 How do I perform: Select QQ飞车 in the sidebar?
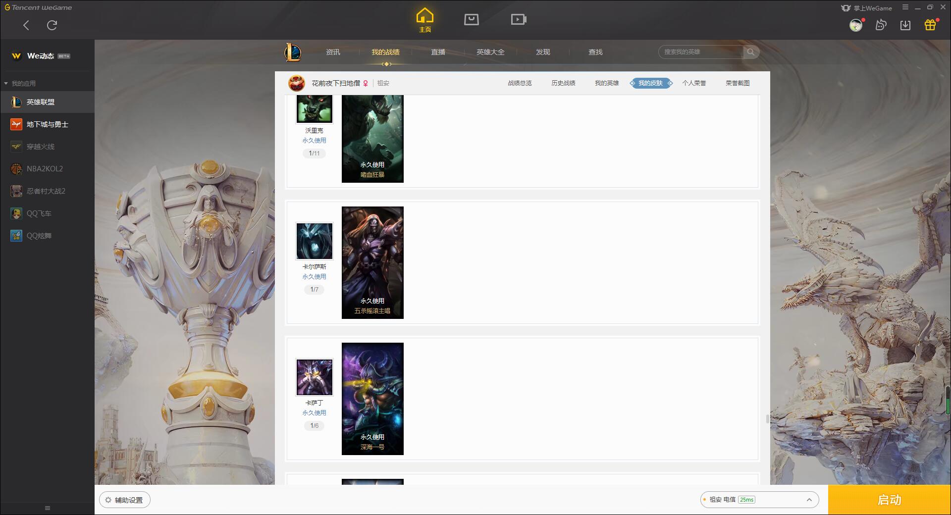click(47, 213)
